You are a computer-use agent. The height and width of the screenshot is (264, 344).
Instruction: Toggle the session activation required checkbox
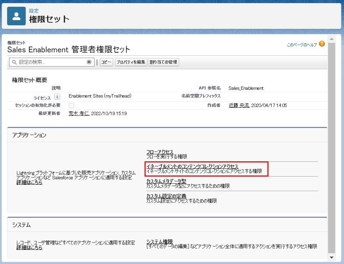[71, 105]
